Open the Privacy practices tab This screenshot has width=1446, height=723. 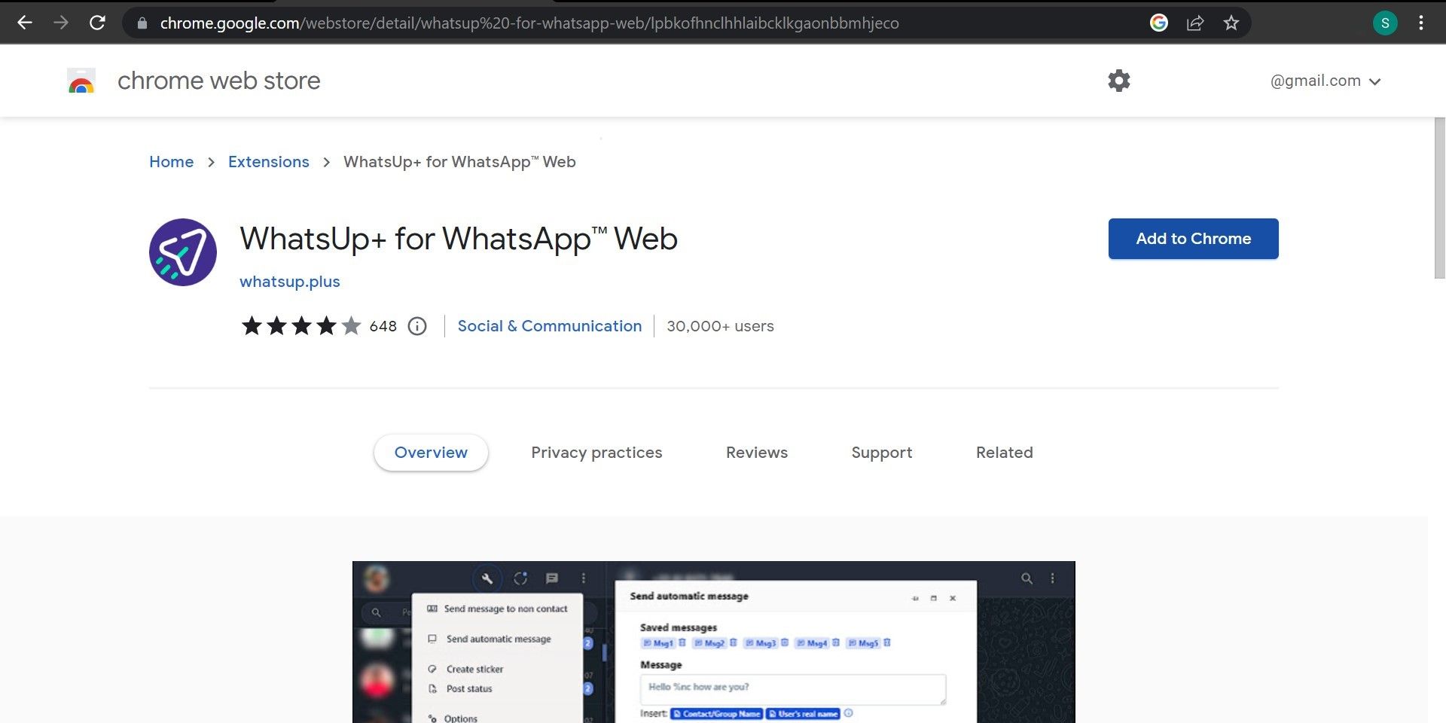pyautogui.click(x=596, y=452)
